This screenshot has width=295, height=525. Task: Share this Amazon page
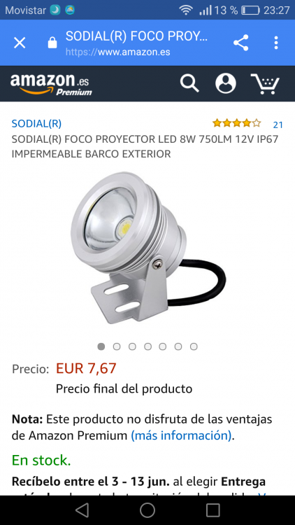point(240,43)
